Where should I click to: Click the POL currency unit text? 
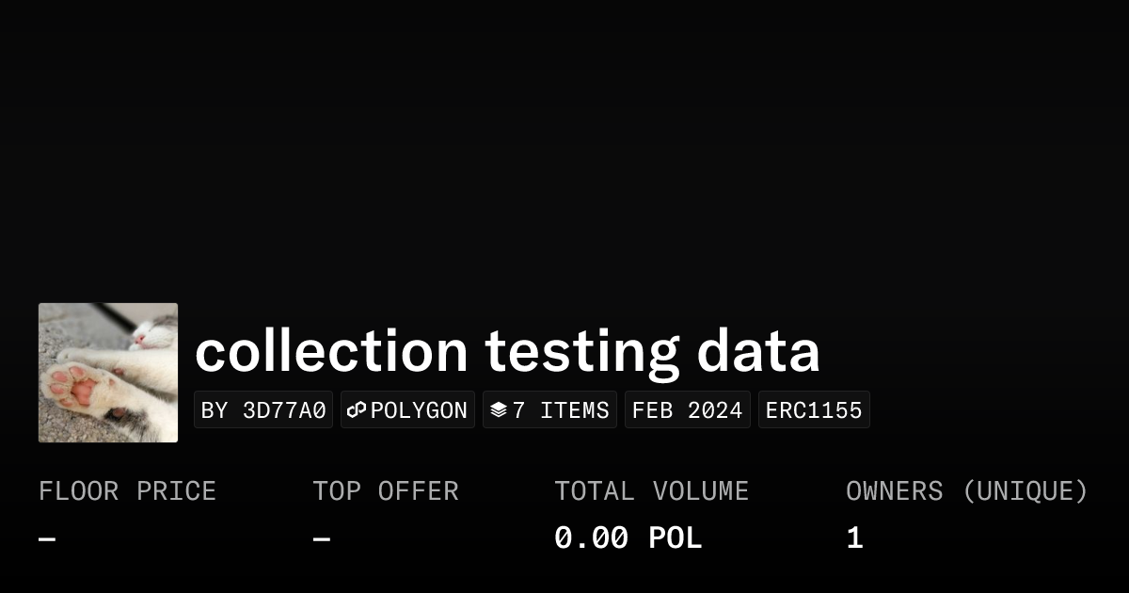pos(676,538)
